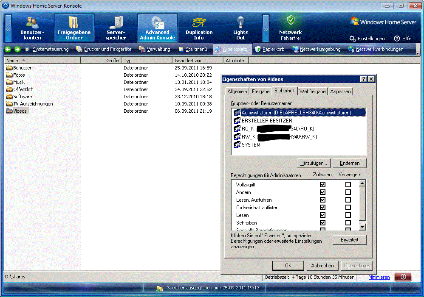The image size is (424, 297).
Task: Toggle Zulassen checkbox for Schreiben
Action: 322,223
